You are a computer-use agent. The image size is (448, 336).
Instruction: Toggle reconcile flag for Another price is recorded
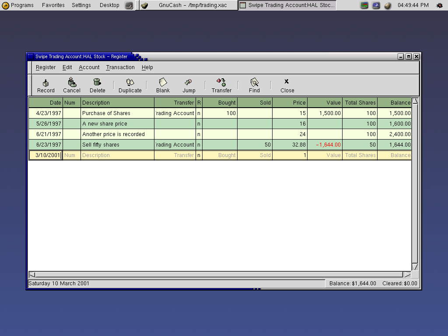click(199, 134)
